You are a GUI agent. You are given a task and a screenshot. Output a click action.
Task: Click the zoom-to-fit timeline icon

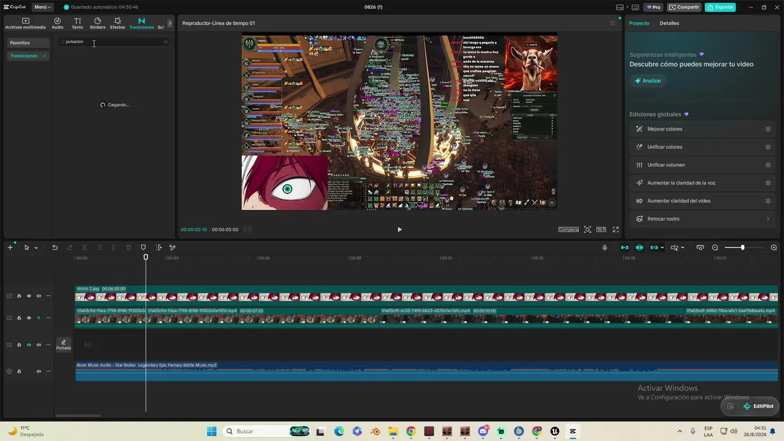700,247
